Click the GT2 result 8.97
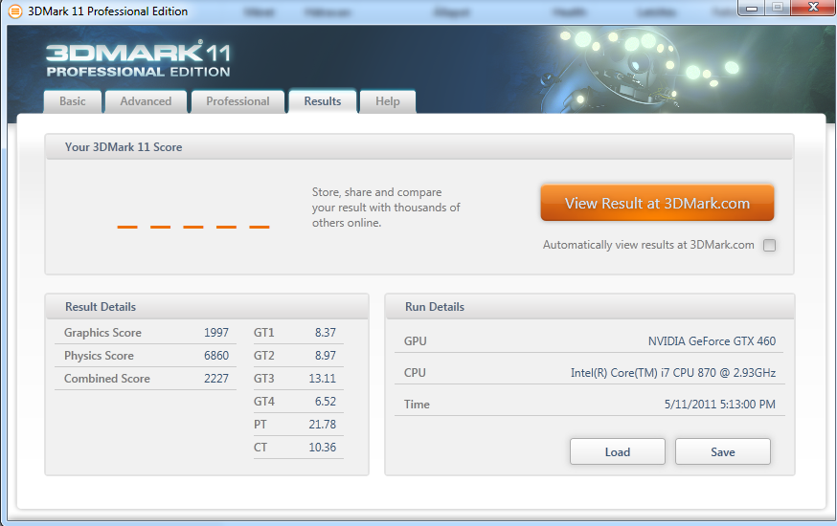The height and width of the screenshot is (526, 837). [325, 356]
